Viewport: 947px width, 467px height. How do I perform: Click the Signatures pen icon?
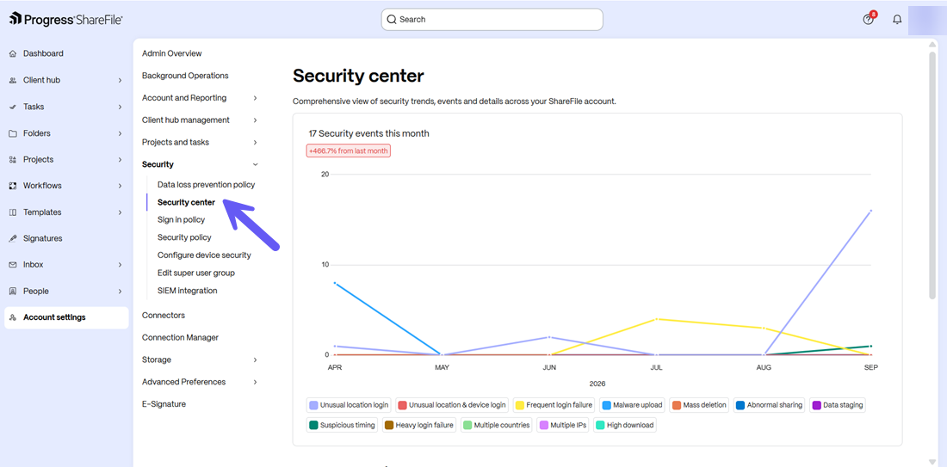13,238
